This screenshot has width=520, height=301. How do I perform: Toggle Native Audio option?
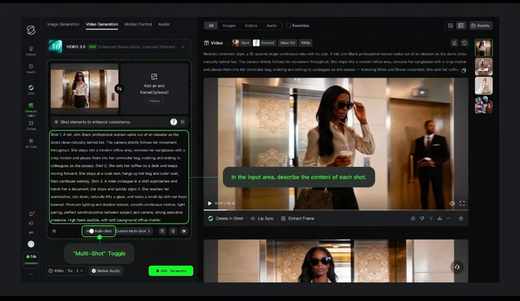coord(106,271)
